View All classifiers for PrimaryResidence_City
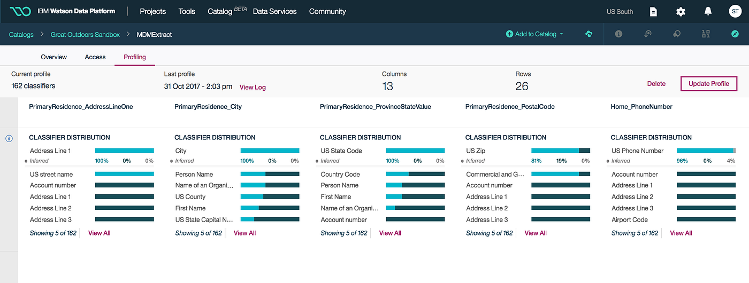 [x=245, y=233]
